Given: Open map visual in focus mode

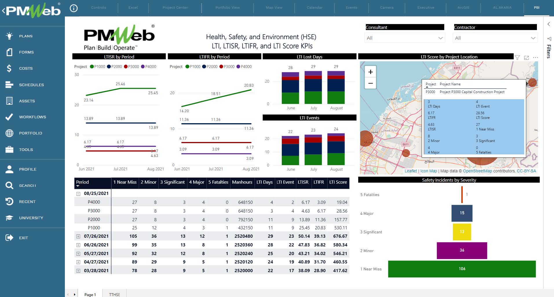Looking at the screenshot, I should click(x=526, y=58).
